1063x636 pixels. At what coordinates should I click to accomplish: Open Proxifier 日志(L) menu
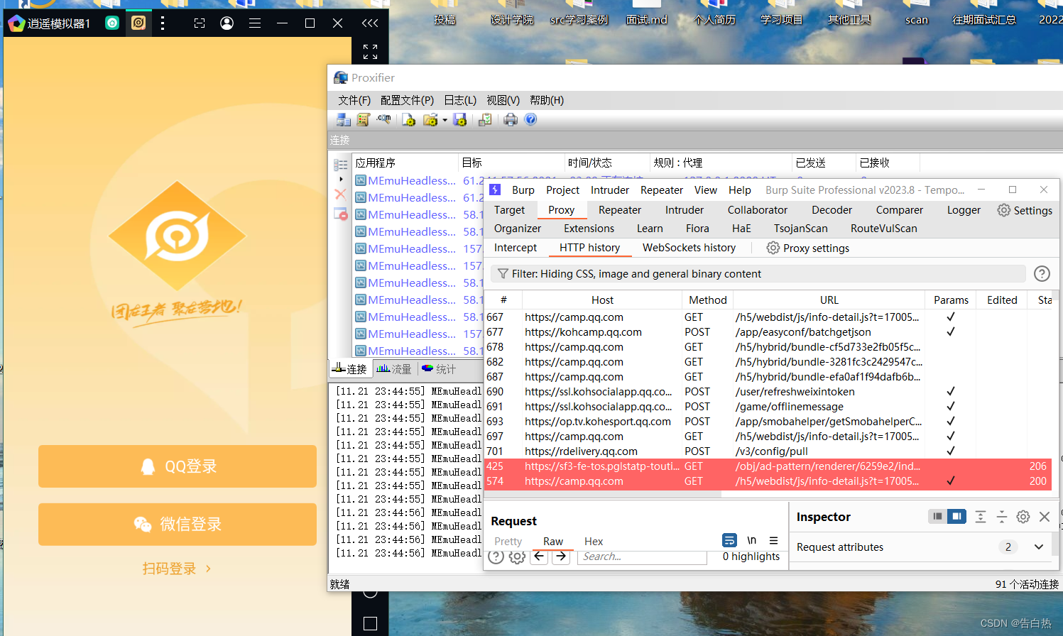[460, 100]
